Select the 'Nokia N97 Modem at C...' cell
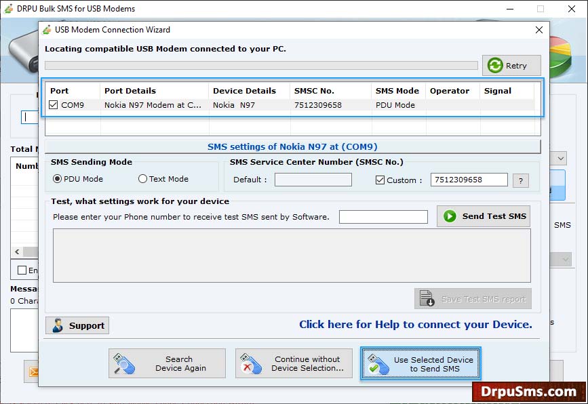588x404 pixels. [x=153, y=105]
